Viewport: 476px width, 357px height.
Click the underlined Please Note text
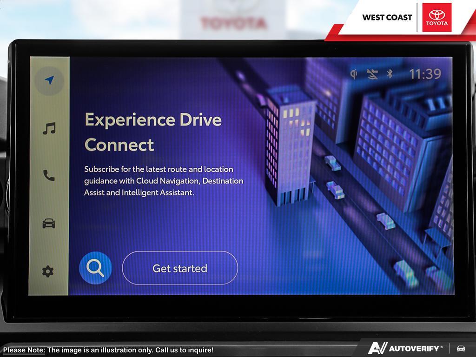[x=24, y=350]
